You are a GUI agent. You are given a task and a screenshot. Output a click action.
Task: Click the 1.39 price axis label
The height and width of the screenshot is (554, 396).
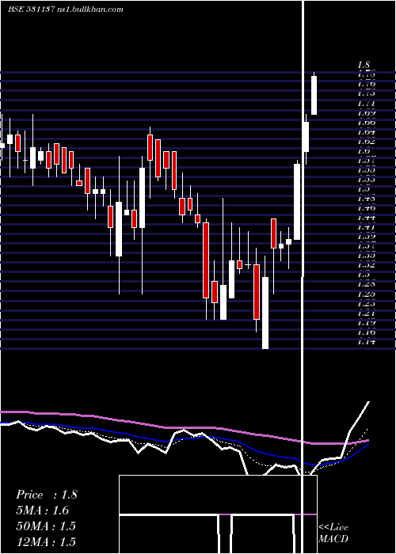(366, 237)
